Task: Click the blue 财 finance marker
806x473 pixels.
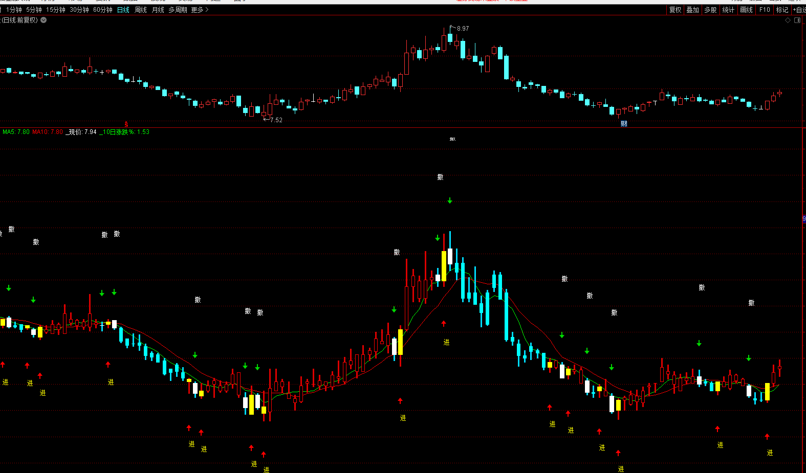Action: coord(624,124)
